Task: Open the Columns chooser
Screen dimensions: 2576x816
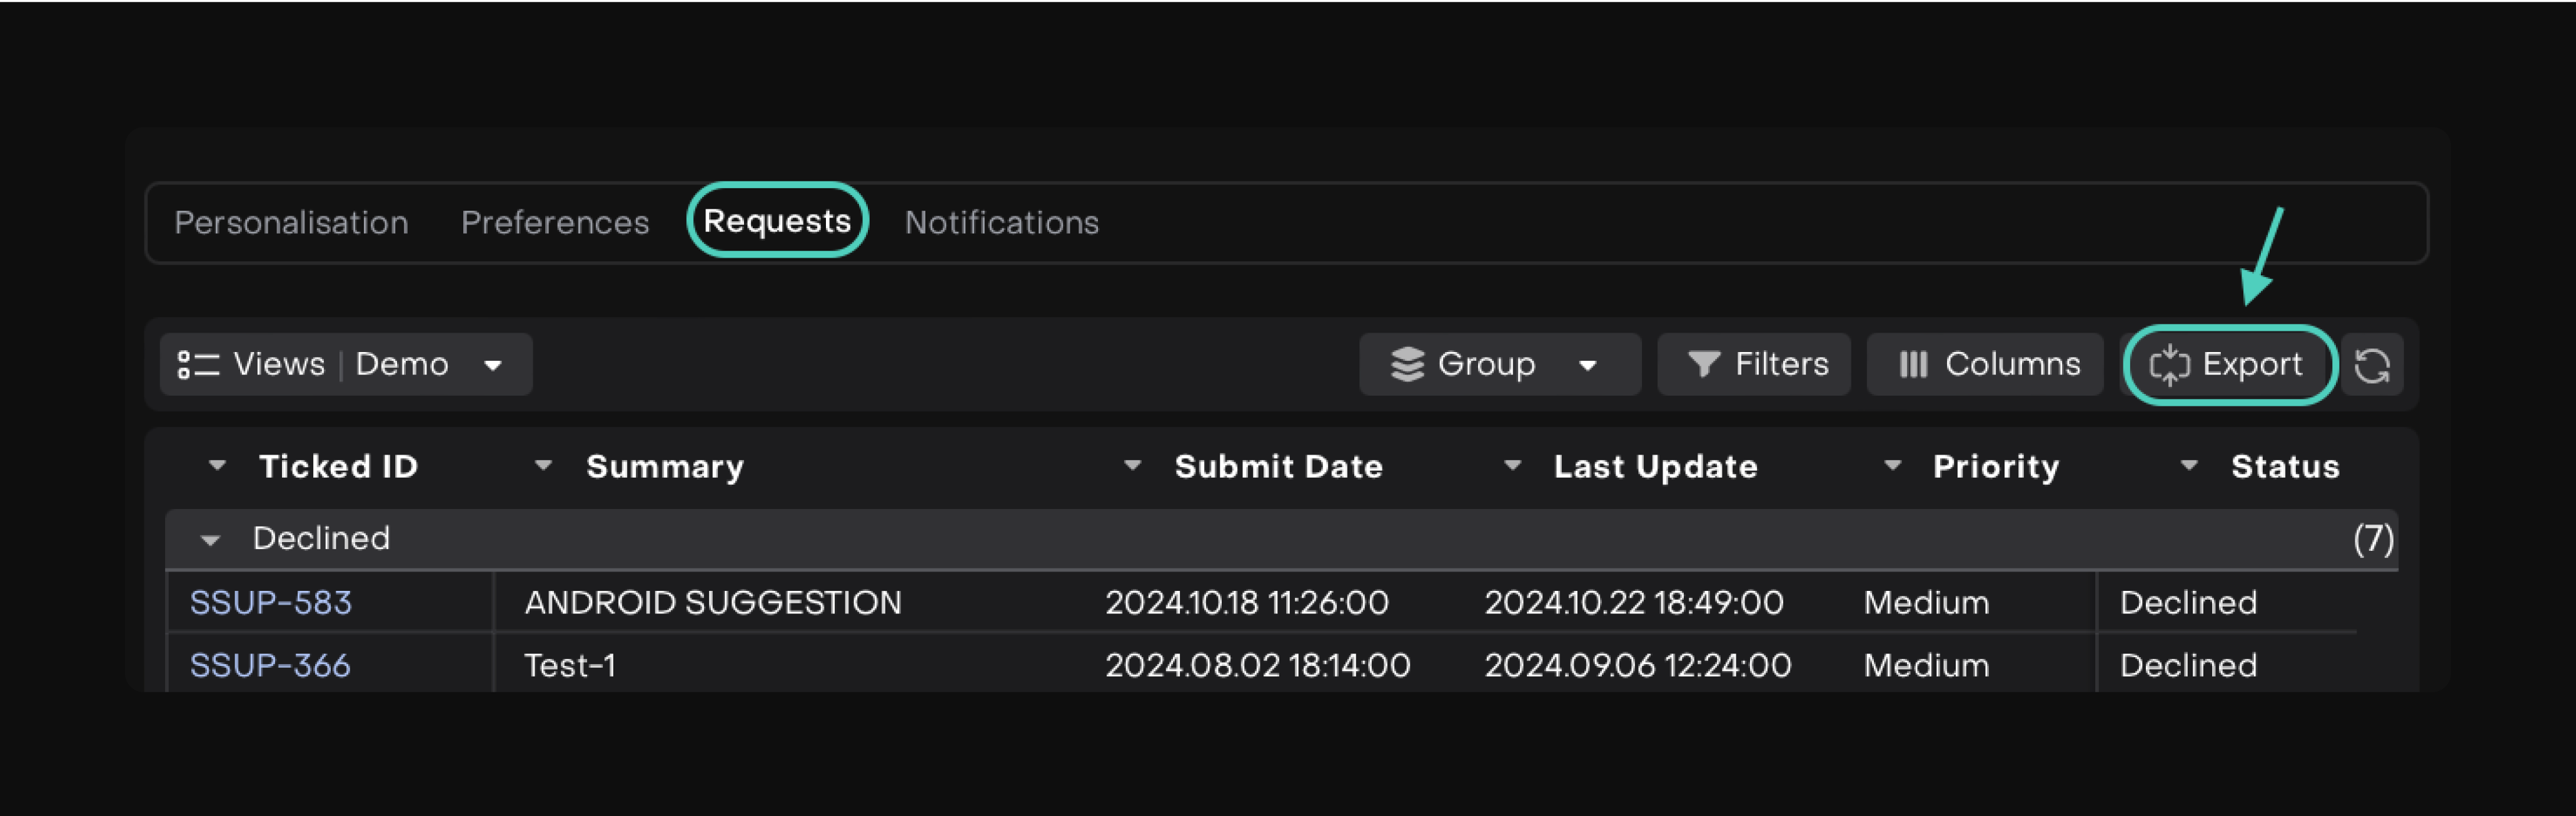Action: pyautogui.click(x=1988, y=365)
